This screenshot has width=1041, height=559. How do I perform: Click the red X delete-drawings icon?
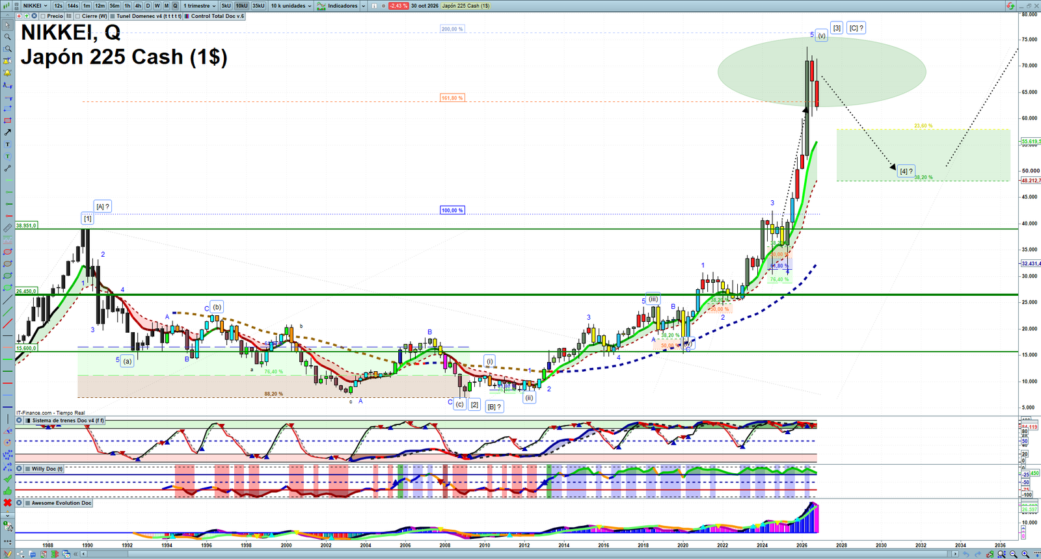[7, 502]
